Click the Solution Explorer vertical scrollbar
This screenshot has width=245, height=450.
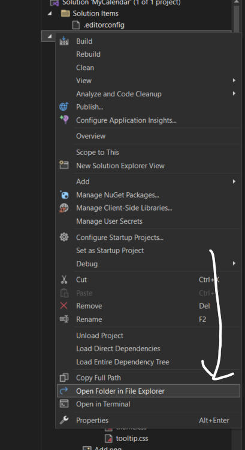click(x=236, y=17)
